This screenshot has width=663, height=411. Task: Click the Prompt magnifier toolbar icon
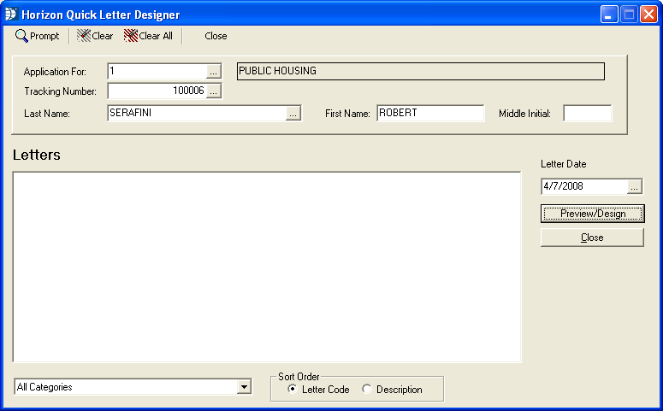coord(22,36)
